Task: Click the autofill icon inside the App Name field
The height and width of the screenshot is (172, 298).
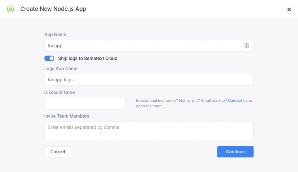Action: pos(247,45)
